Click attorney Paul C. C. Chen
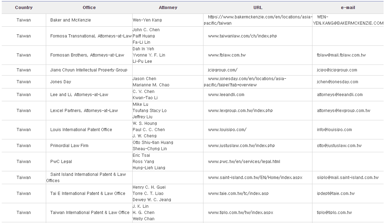This screenshot has width=385, height=223. [x=149, y=130]
